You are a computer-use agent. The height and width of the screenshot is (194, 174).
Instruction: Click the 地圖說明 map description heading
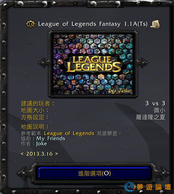click(x=33, y=127)
